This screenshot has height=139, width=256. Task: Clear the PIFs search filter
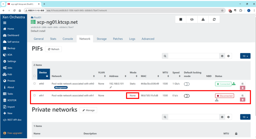[x=228, y=56]
